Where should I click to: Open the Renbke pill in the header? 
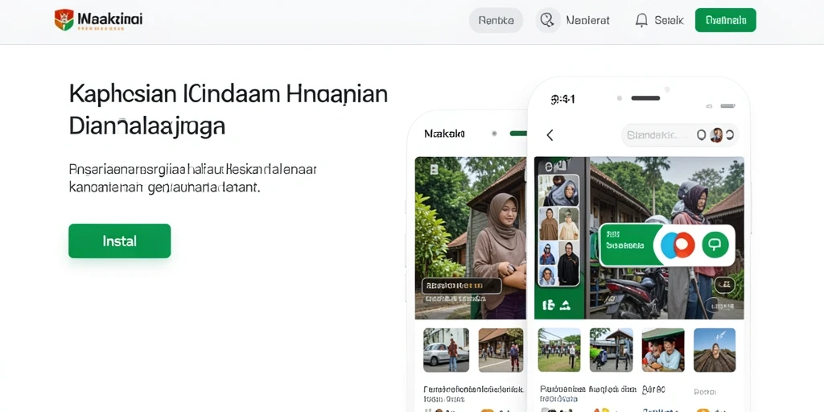(x=496, y=20)
